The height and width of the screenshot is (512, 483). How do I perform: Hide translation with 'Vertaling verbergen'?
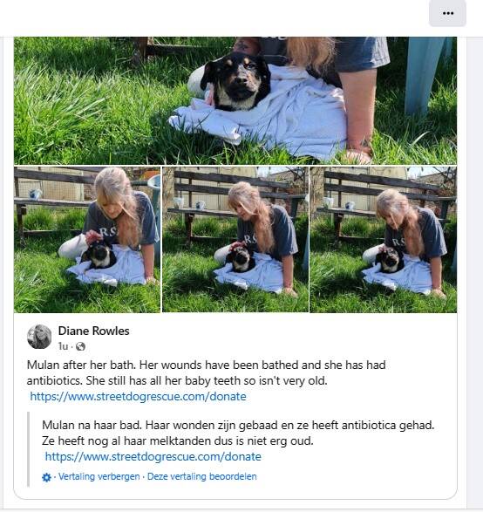click(x=99, y=476)
